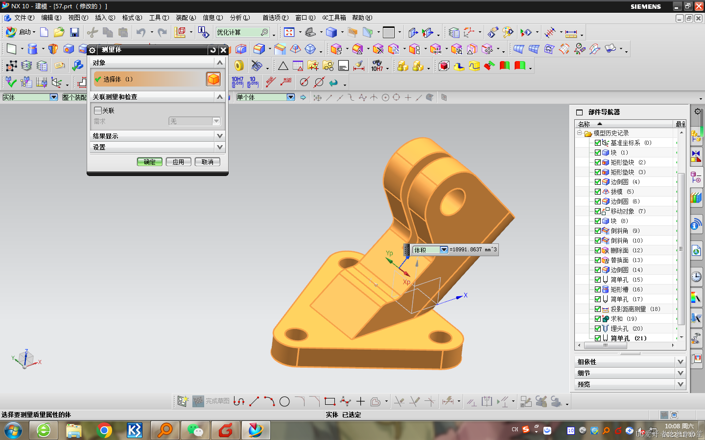Open the GC工具箱 menu
The height and width of the screenshot is (440, 705).
[x=334, y=18]
